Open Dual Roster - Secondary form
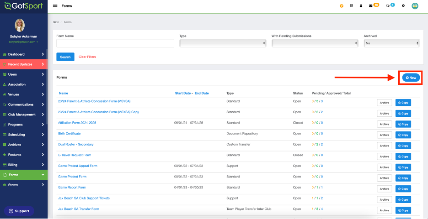 point(76,144)
